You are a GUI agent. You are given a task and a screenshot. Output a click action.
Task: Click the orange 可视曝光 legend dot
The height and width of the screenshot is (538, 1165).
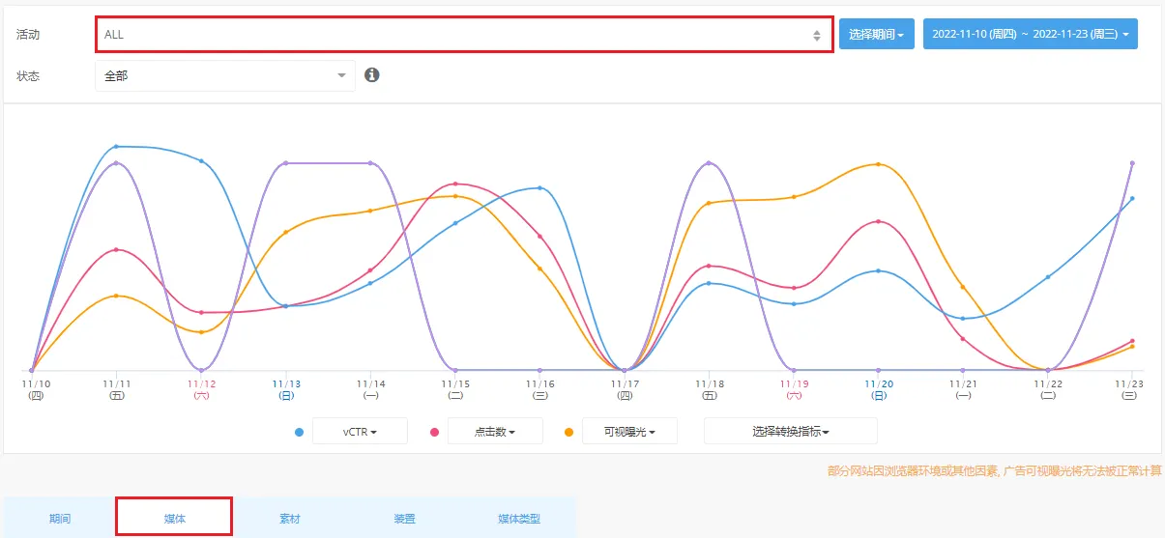coord(569,432)
